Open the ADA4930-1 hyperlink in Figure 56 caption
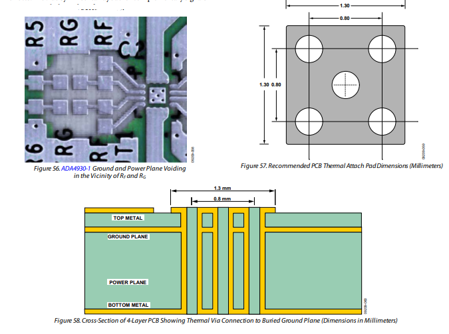449x334 pixels. point(76,169)
